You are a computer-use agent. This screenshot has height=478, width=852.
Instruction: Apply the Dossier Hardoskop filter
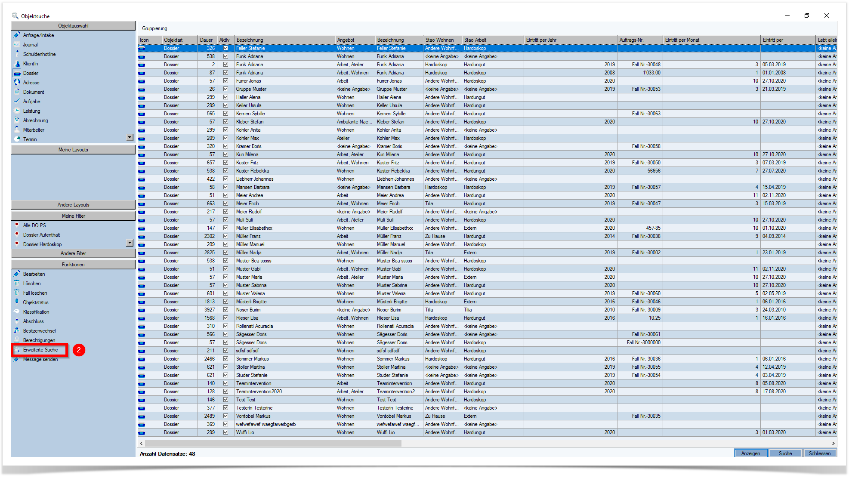42,244
